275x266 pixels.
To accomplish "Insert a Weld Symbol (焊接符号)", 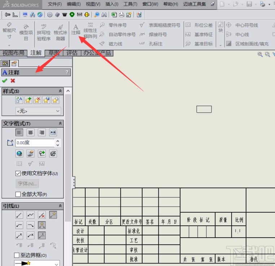I will (x=153, y=35).
